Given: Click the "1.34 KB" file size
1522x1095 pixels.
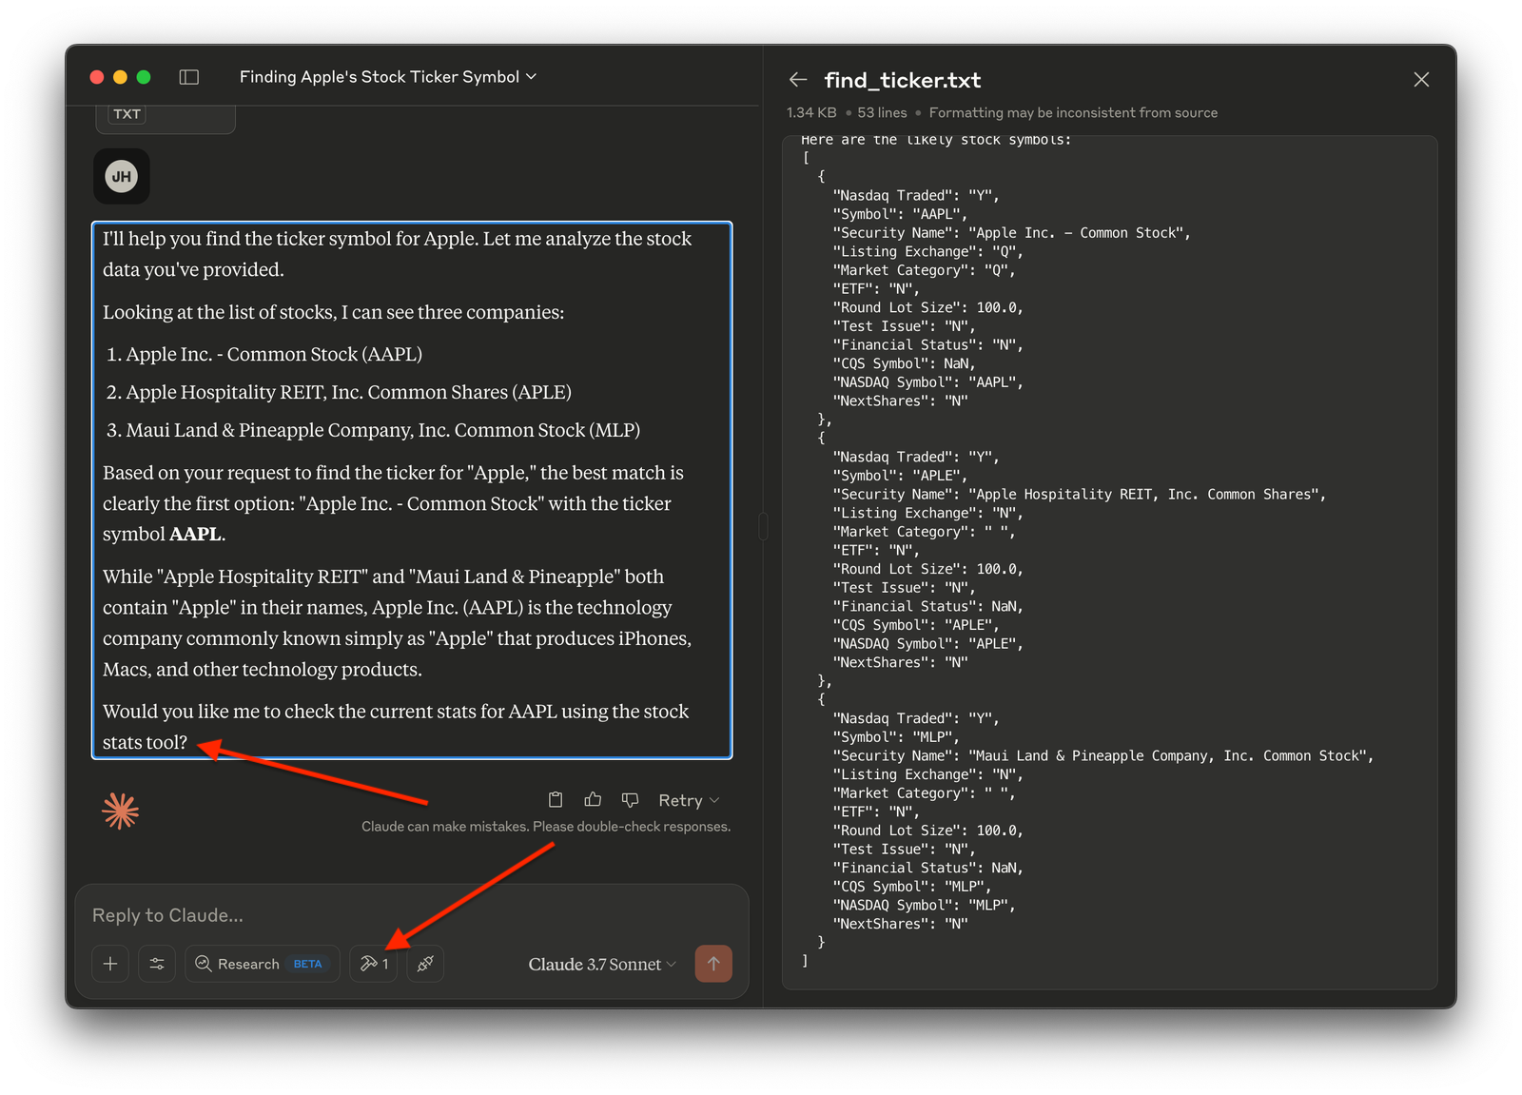Looking at the screenshot, I should point(811,112).
